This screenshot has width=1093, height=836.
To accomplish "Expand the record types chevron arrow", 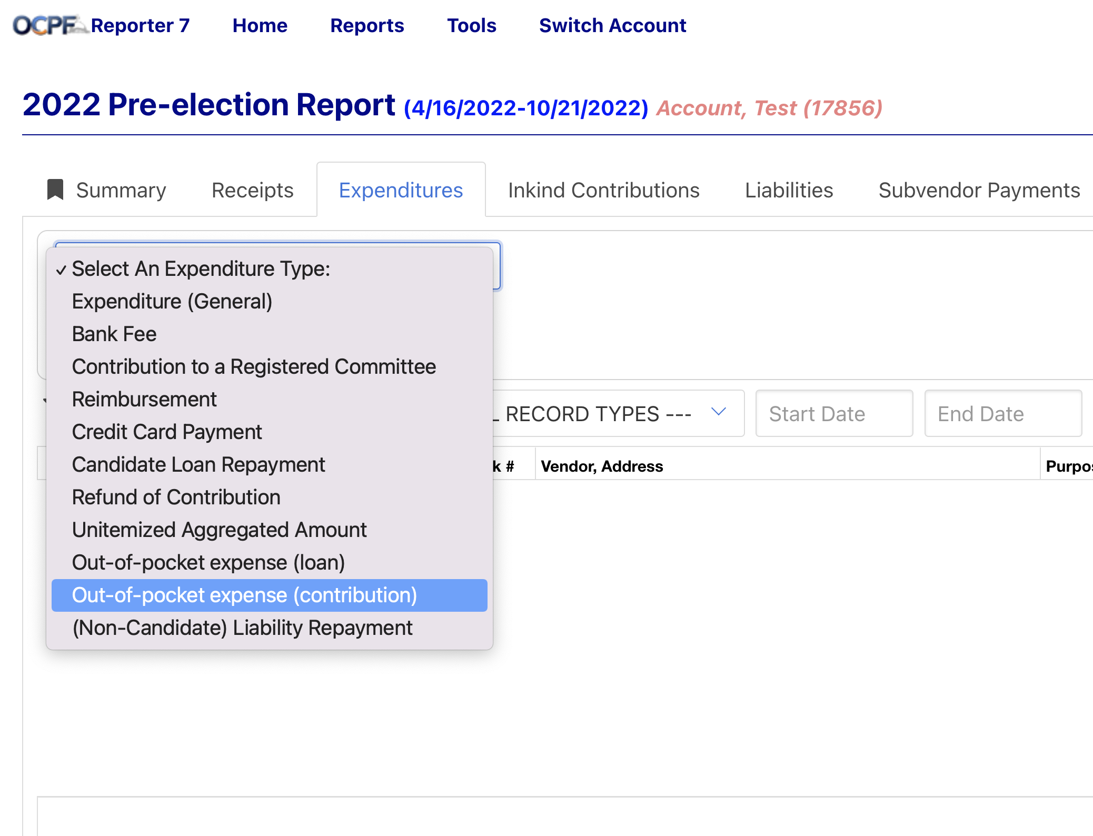I will [719, 412].
